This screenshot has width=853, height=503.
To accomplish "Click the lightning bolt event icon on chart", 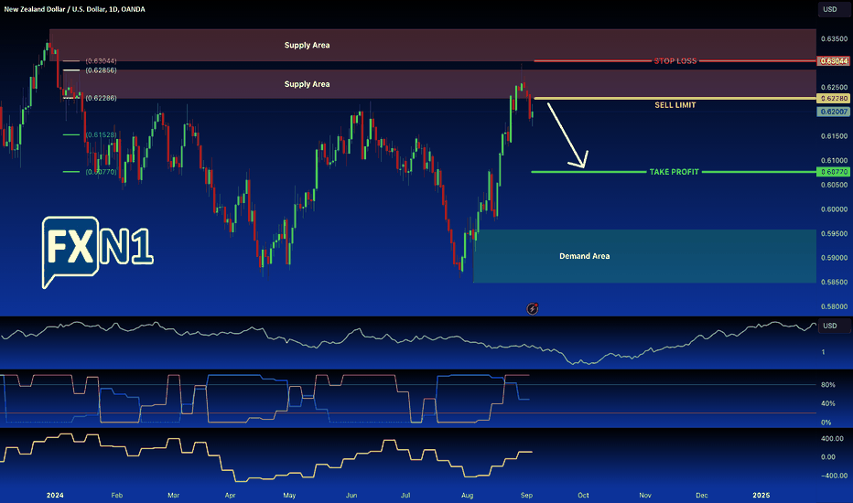I will pos(533,309).
